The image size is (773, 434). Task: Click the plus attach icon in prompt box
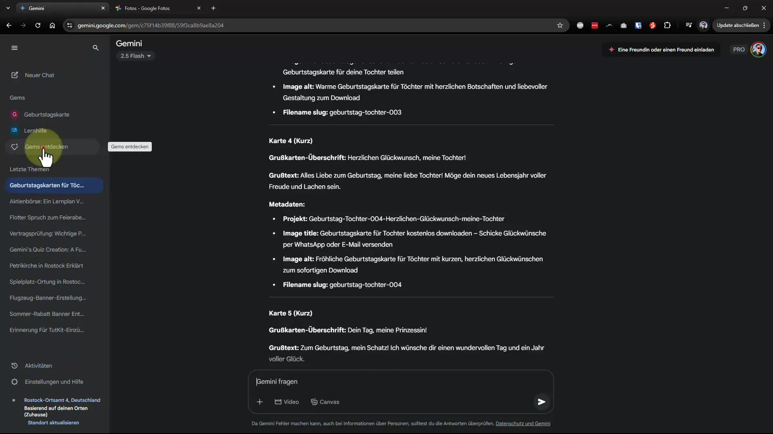260,402
